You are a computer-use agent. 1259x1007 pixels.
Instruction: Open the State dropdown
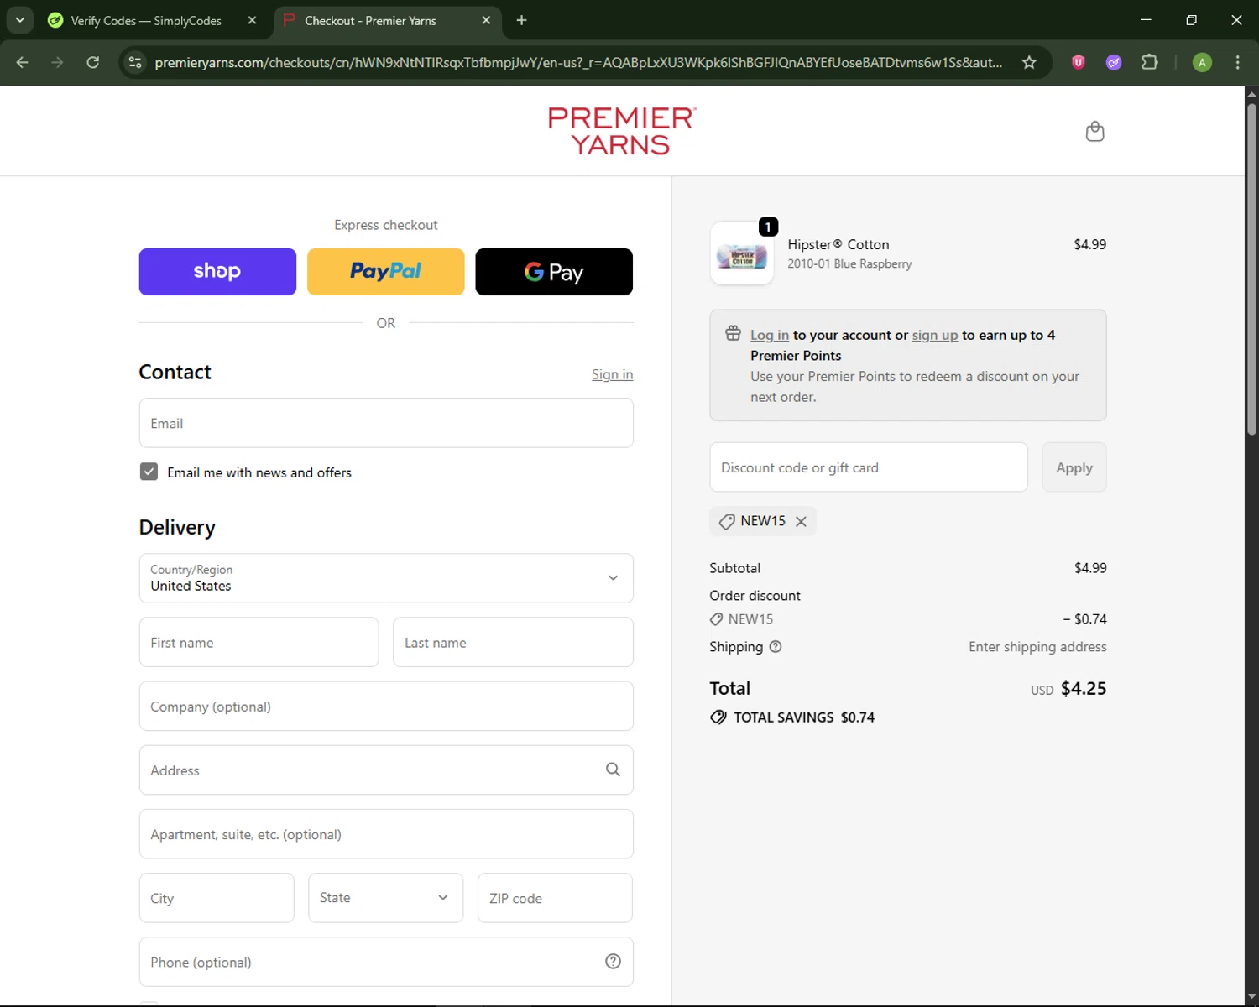click(x=385, y=898)
